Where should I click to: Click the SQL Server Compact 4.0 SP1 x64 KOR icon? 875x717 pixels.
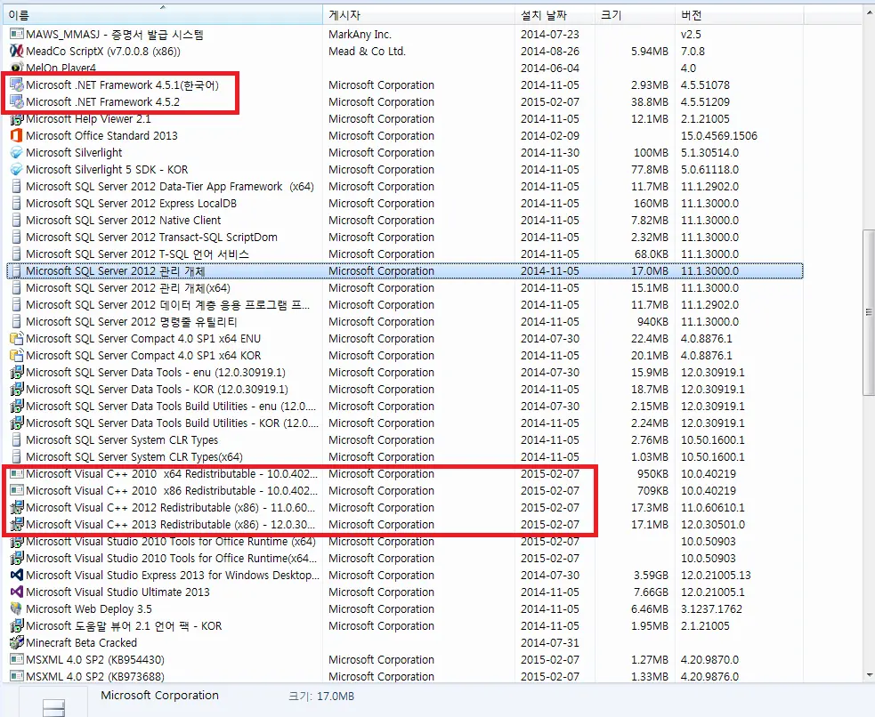coord(17,355)
